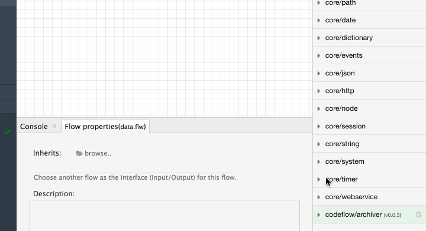Expand the core/system module
This screenshot has height=231, width=426.
pos(319,161)
